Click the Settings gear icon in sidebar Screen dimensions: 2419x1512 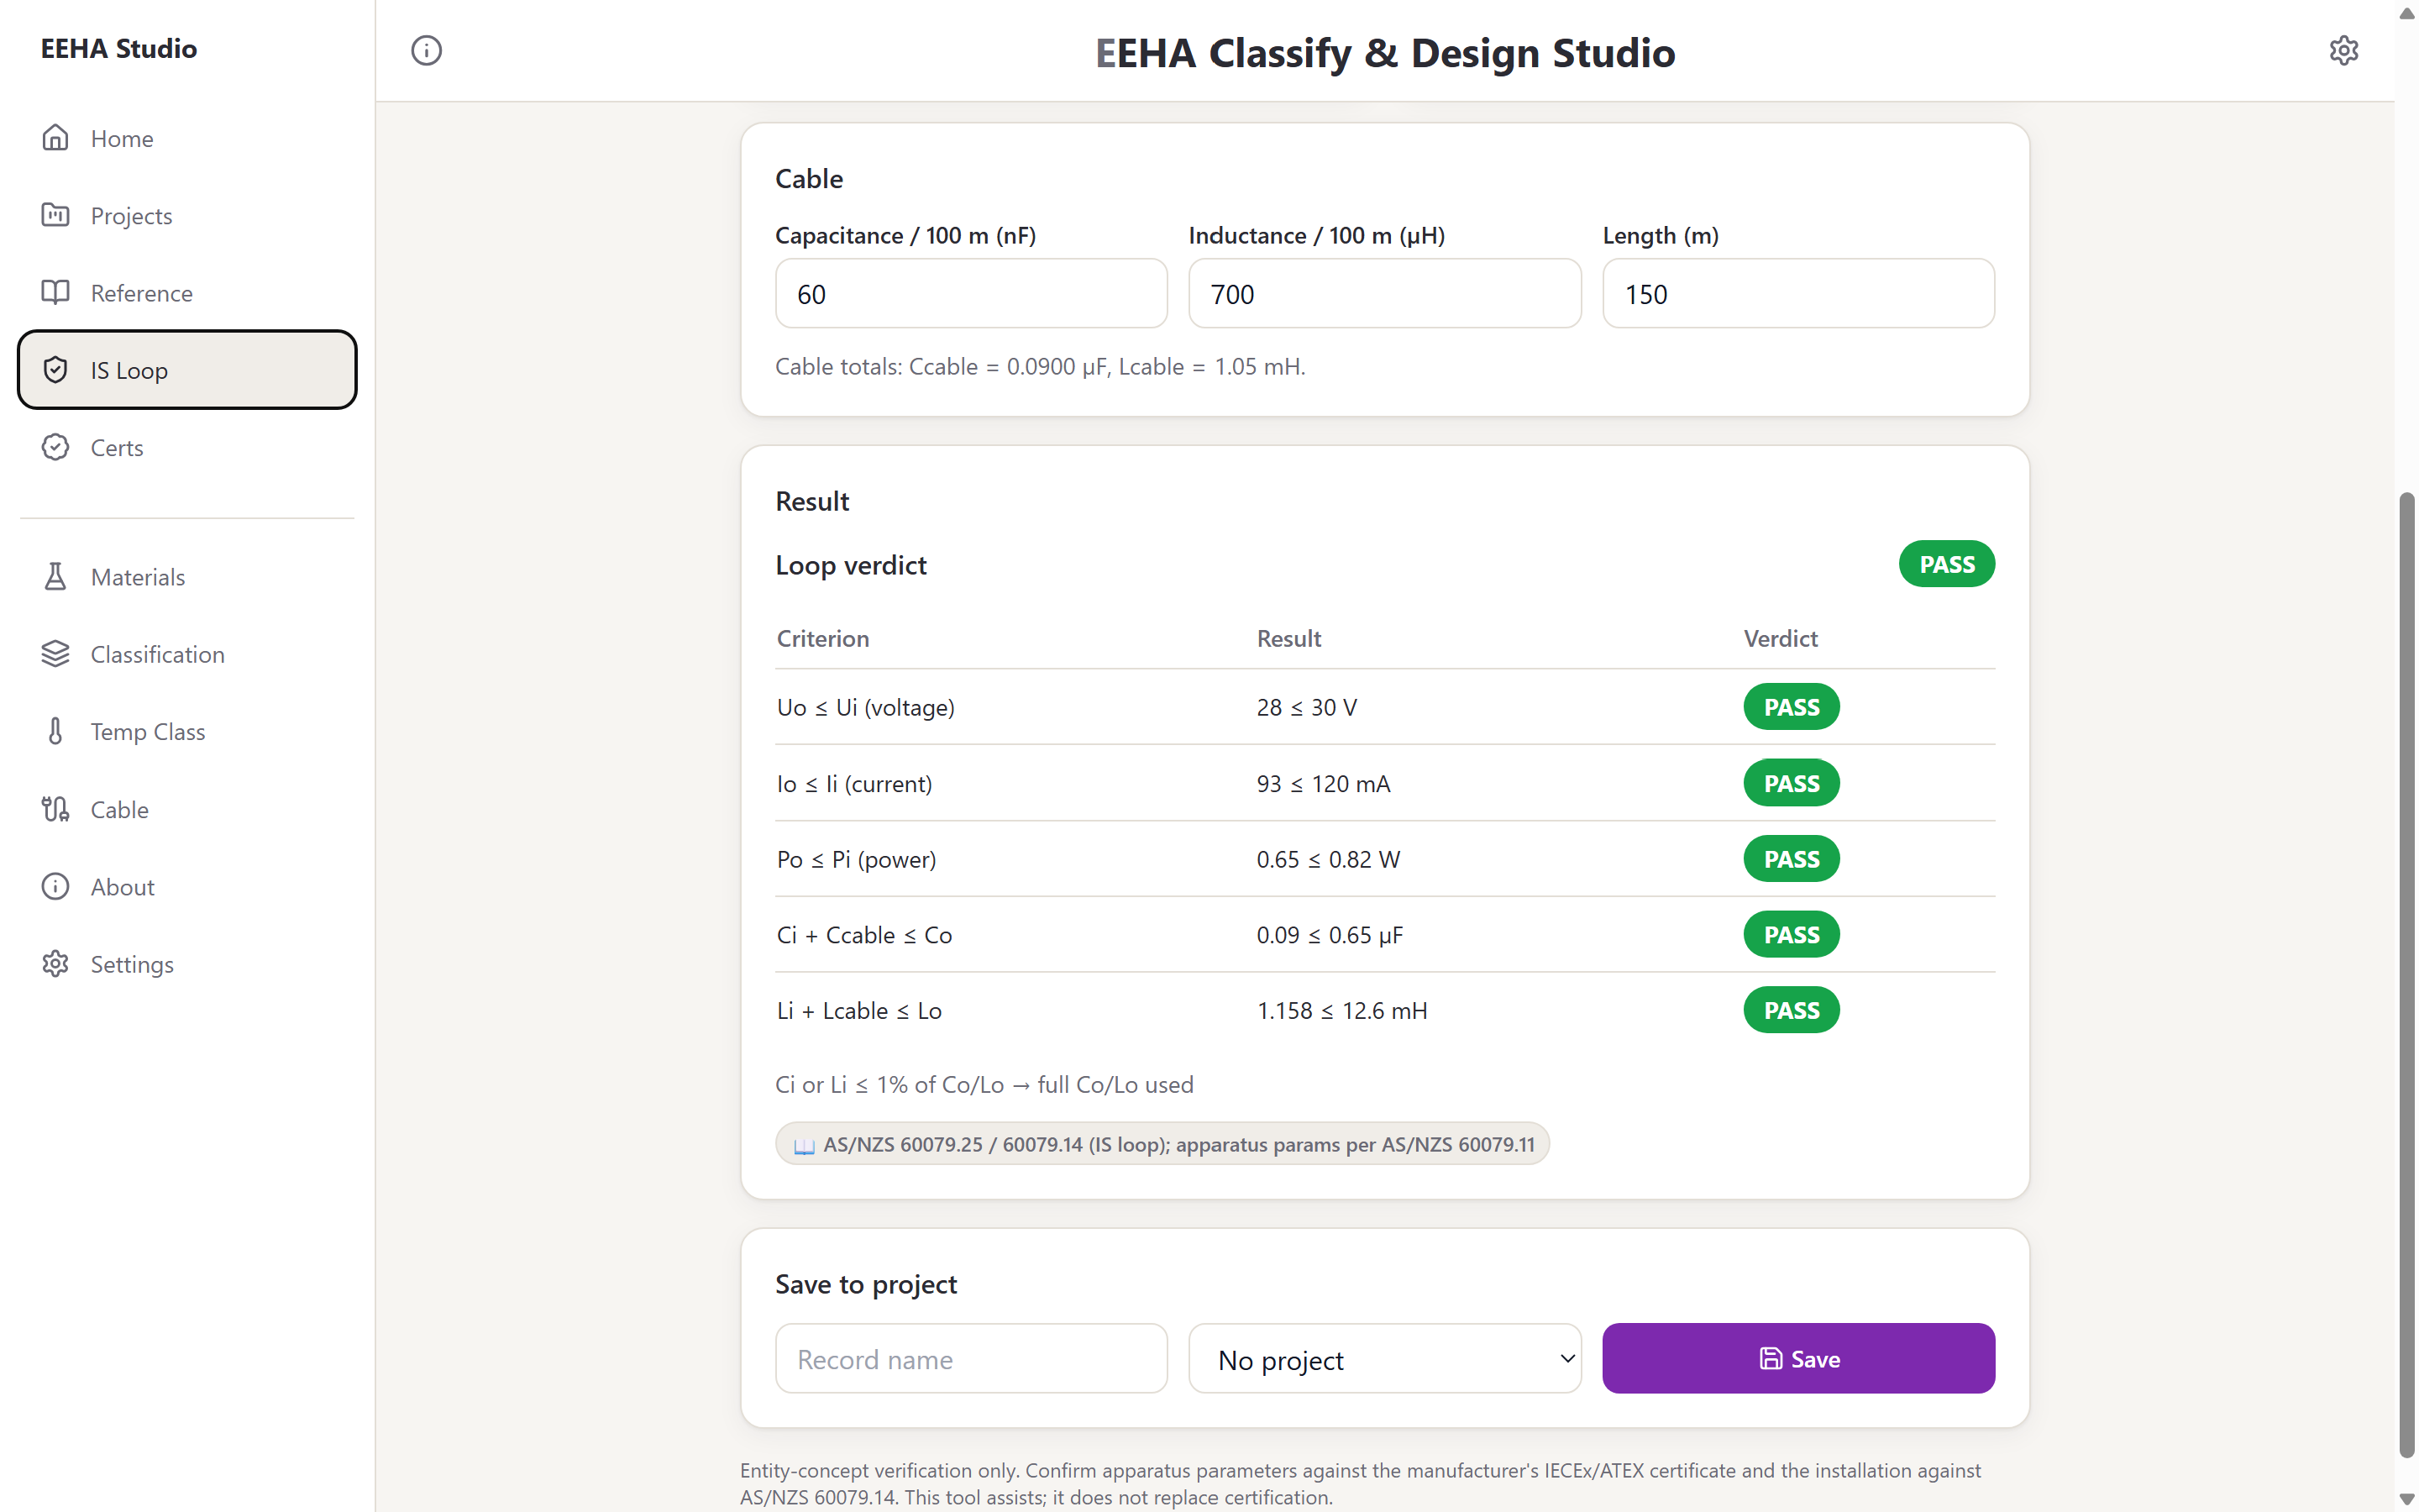click(55, 964)
